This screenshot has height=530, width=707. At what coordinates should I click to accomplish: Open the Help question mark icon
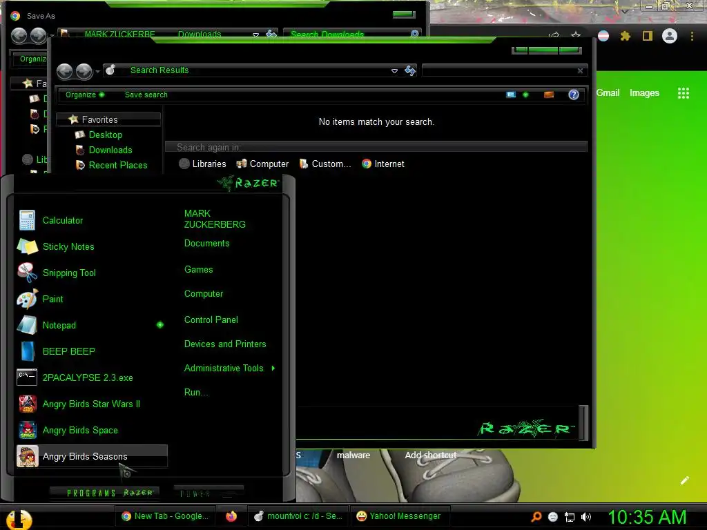pyautogui.click(x=574, y=95)
